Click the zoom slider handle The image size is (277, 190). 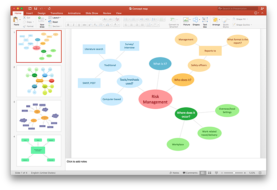click(x=234, y=173)
